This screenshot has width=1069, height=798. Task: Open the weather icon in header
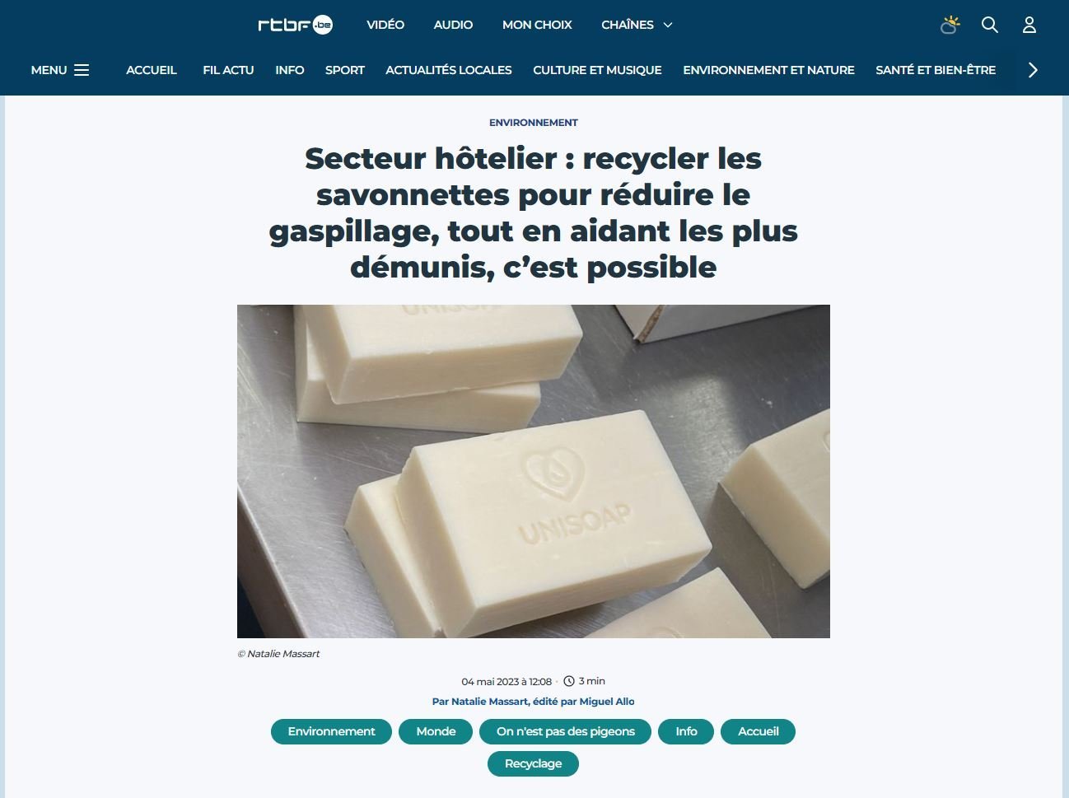950,25
